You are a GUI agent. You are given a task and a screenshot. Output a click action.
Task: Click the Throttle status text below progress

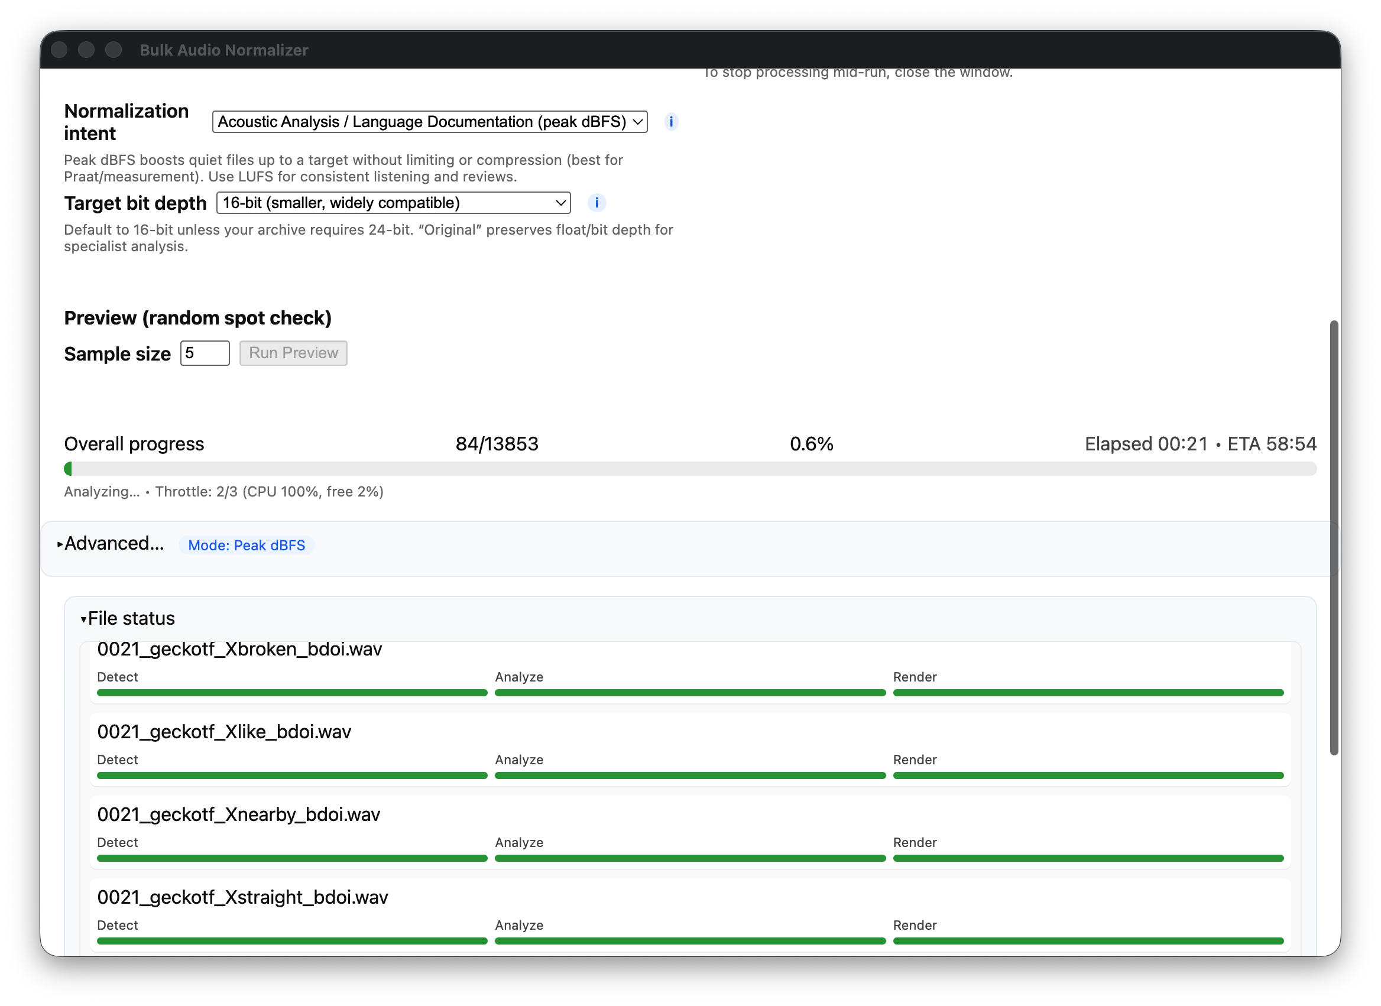point(224,491)
